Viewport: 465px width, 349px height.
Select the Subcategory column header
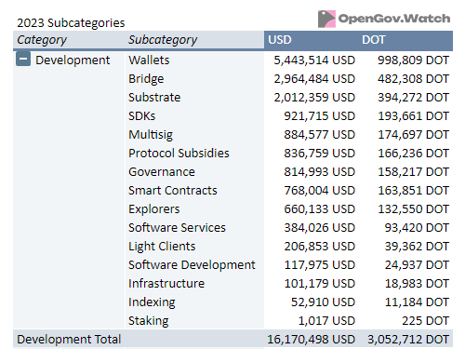[x=163, y=40]
